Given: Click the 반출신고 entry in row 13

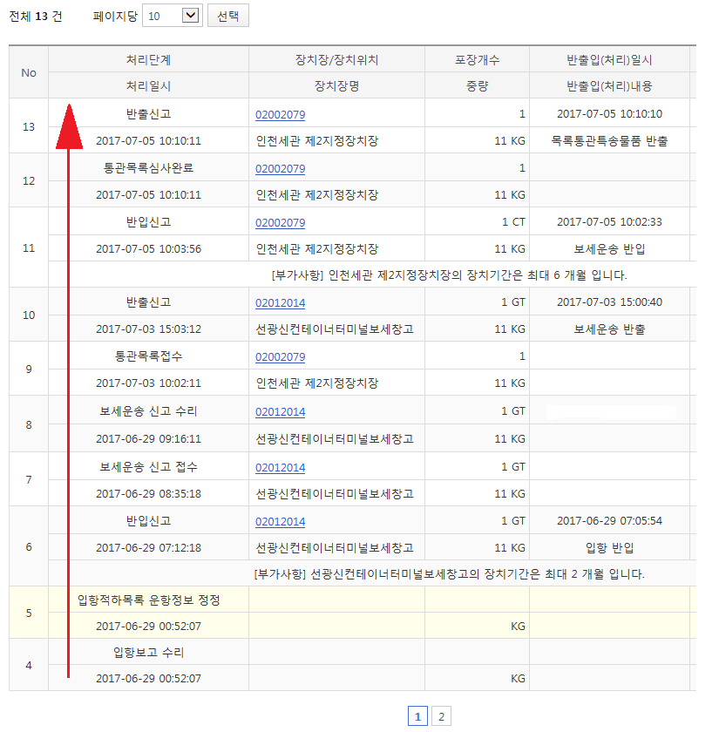Looking at the screenshot, I should coord(148,113).
